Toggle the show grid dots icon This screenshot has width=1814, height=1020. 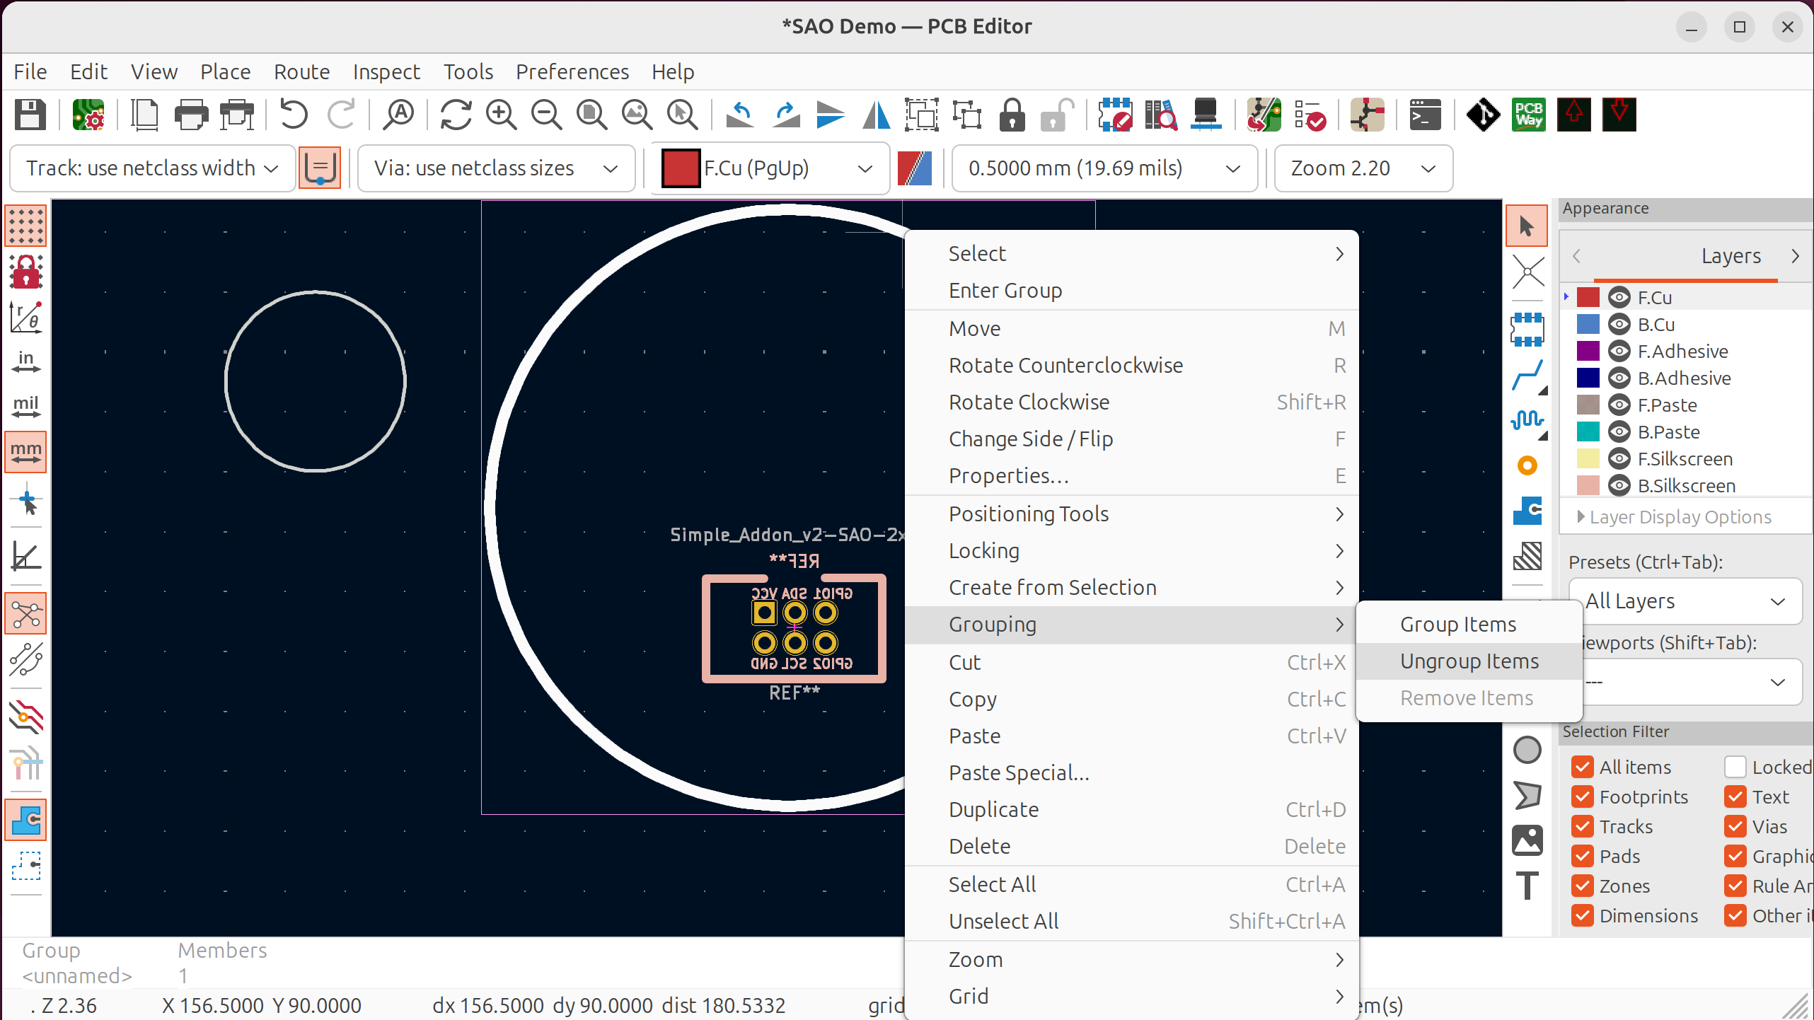click(26, 226)
